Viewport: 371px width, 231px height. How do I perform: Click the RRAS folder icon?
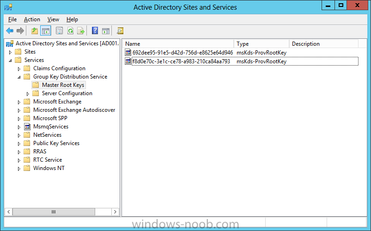(27, 152)
